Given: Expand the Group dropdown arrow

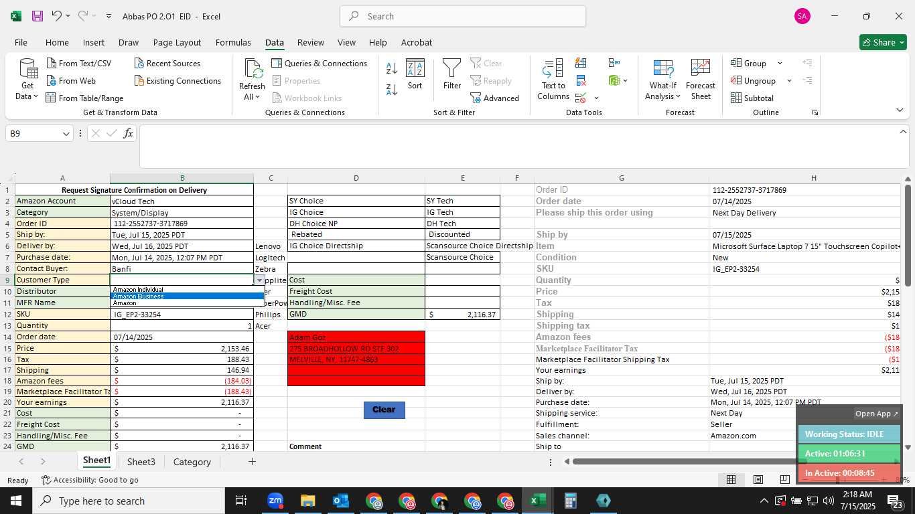Looking at the screenshot, I should coord(780,63).
